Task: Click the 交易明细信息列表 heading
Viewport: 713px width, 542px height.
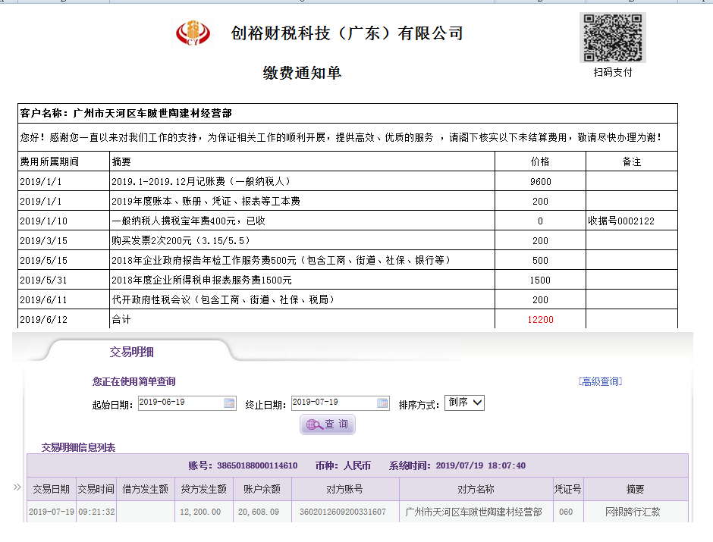Action: tap(78, 447)
